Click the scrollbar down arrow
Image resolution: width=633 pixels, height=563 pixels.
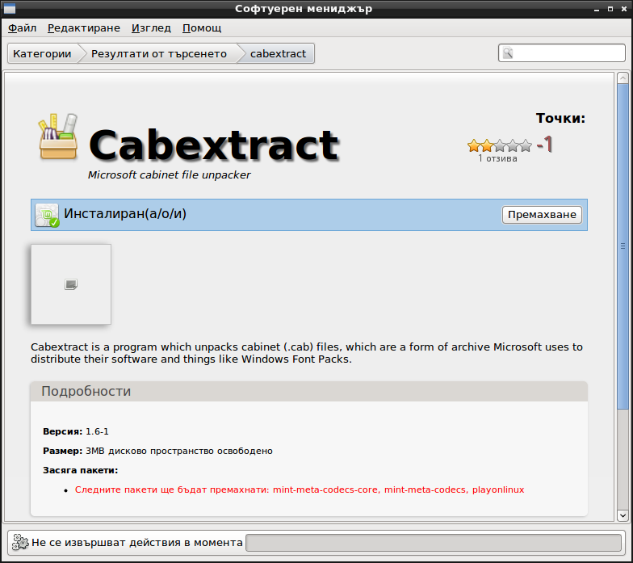tap(623, 515)
